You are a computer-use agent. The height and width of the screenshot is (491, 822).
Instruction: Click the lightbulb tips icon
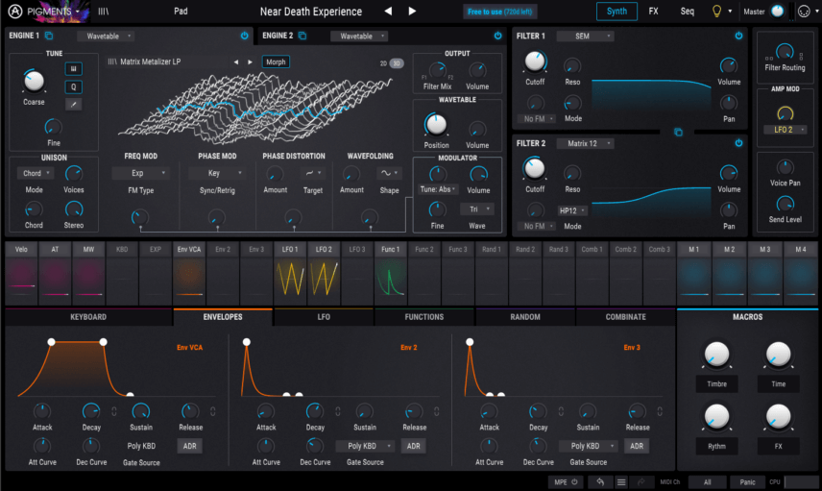tap(716, 11)
